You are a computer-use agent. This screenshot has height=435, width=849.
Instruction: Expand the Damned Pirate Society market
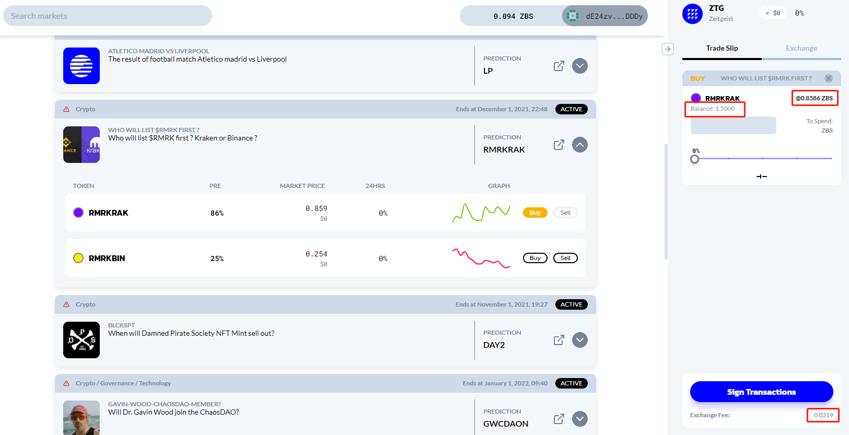[x=580, y=340]
